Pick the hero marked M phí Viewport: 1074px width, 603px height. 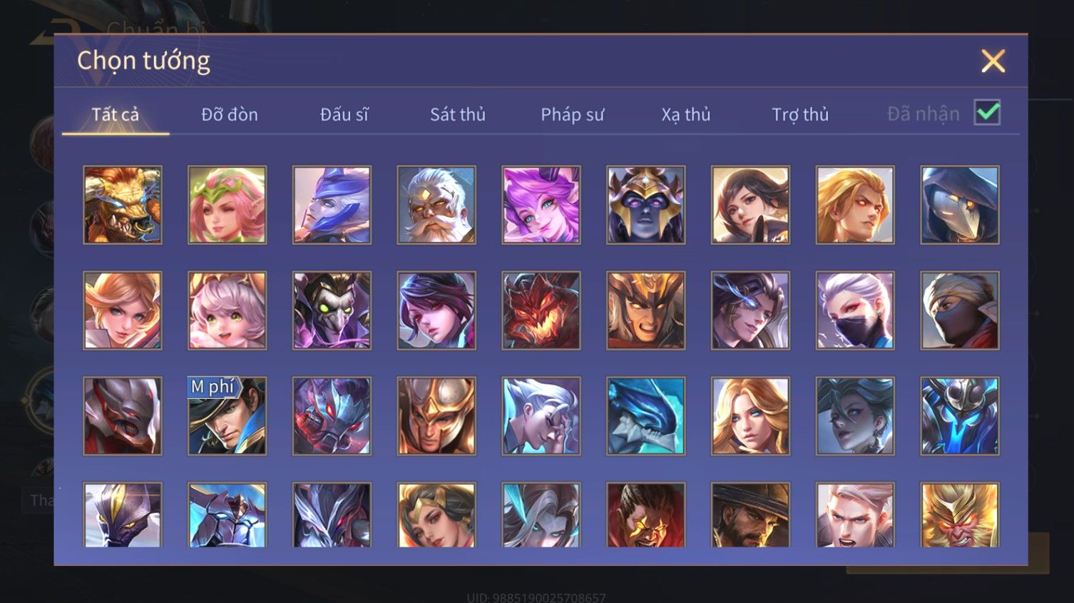227,416
